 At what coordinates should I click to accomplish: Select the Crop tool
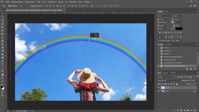2,27
